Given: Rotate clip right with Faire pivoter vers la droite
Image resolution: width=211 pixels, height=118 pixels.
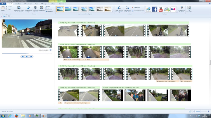Looking at the screenshot, I should (x=127, y=9).
